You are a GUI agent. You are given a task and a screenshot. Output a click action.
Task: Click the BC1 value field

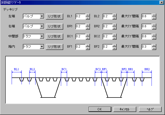[80, 37]
